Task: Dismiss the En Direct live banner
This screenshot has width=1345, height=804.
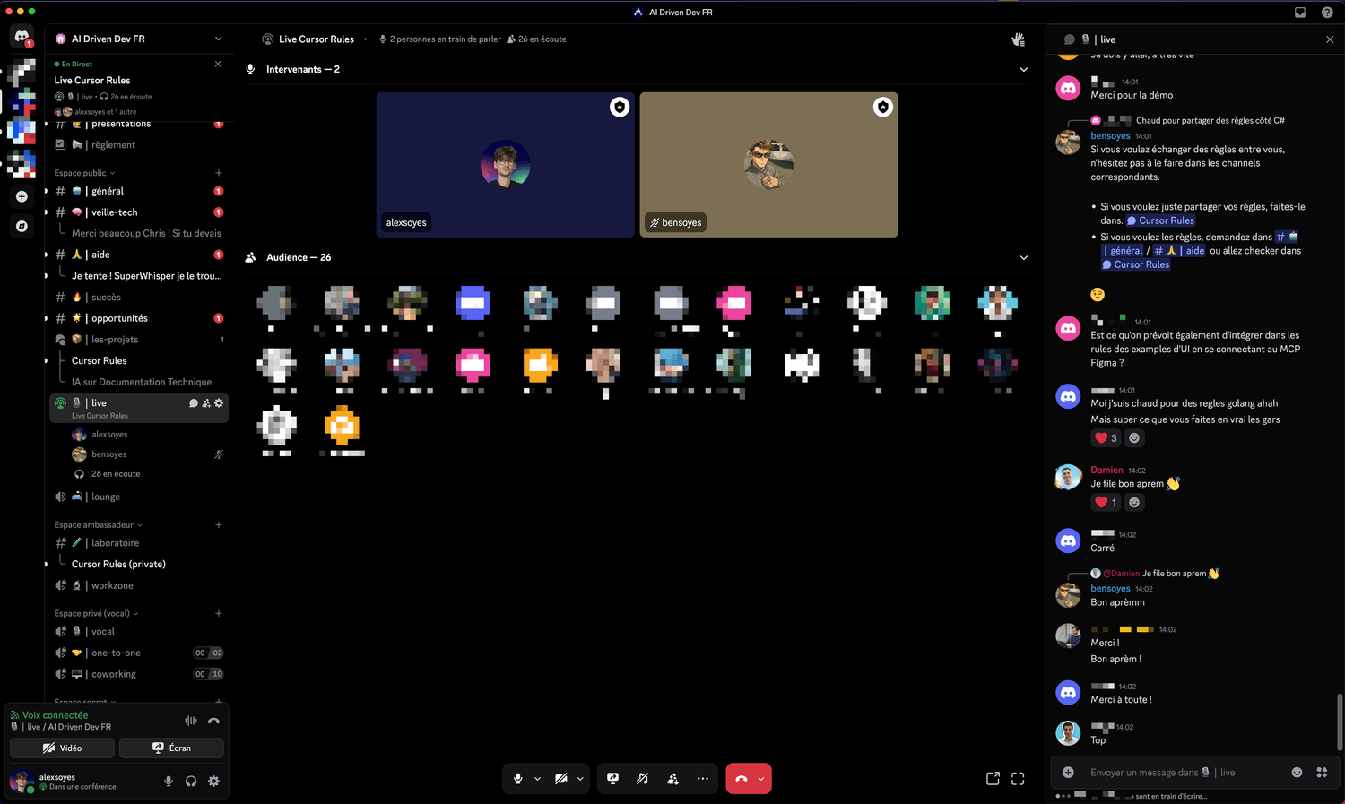Action: coord(218,64)
